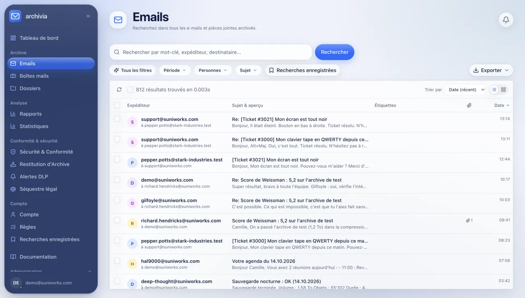Open Séquestre légal in sidebar
Image resolution: width=525 pixels, height=298 pixels.
[51, 189]
